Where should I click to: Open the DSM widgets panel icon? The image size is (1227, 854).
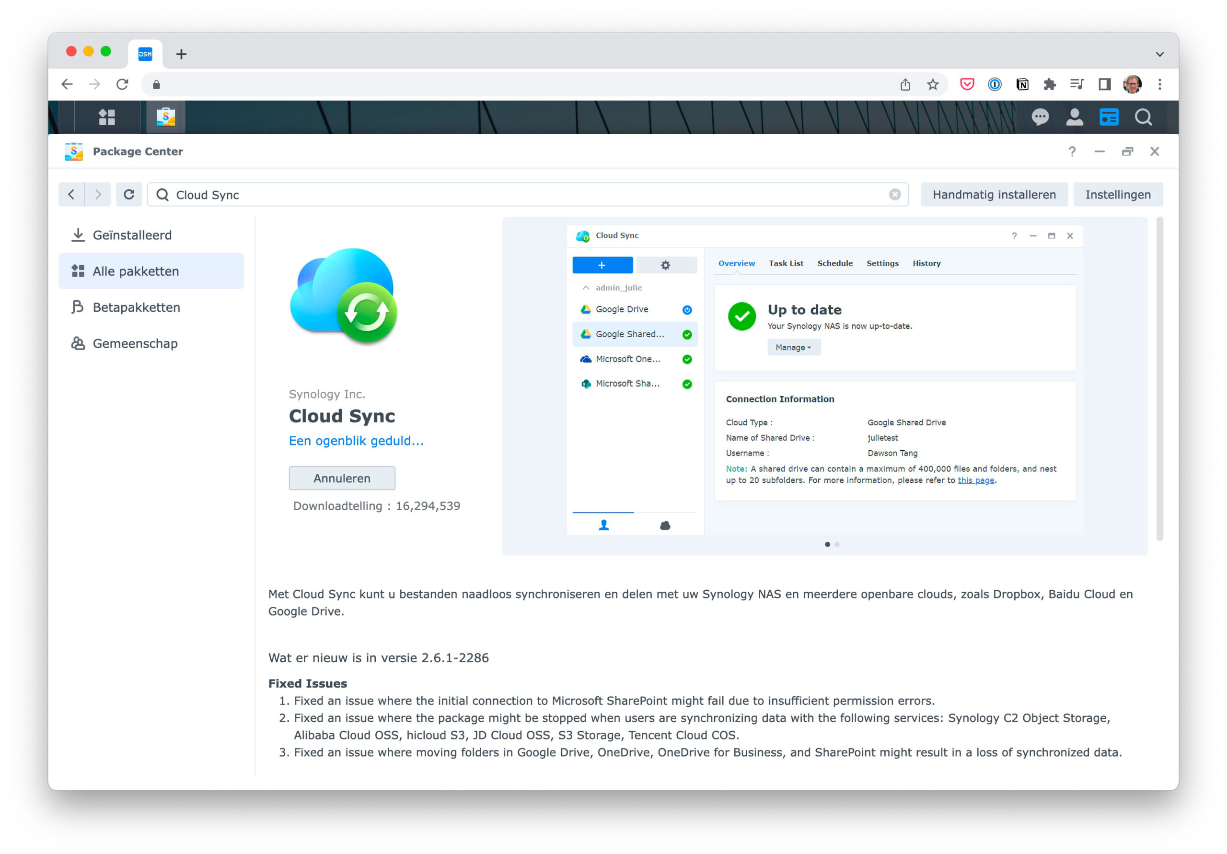pos(1108,117)
